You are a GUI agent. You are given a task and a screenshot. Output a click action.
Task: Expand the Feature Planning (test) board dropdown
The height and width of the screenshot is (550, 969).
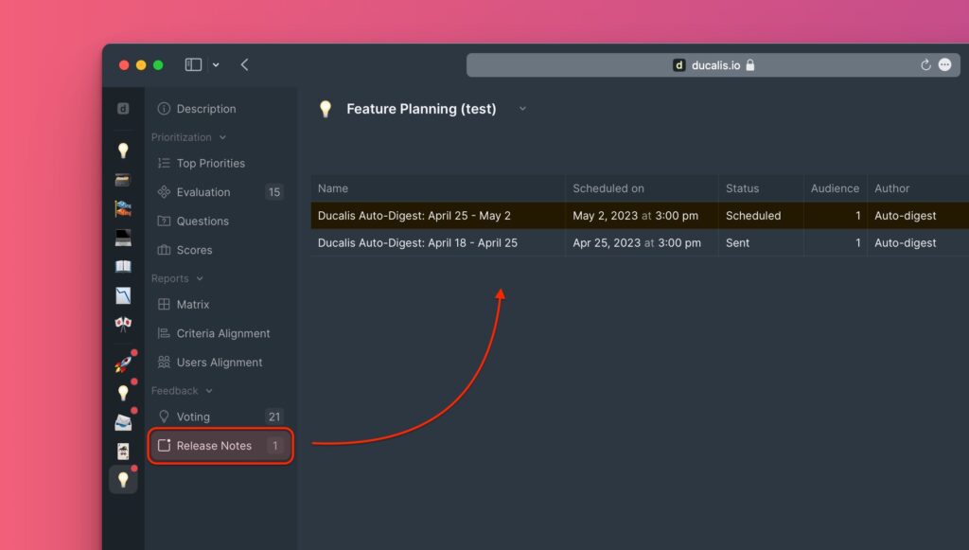pos(522,109)
